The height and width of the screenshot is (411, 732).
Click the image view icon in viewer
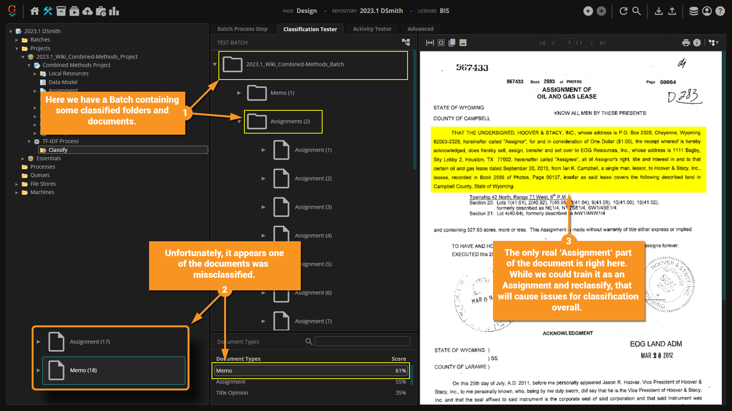(x=463, y=43)
